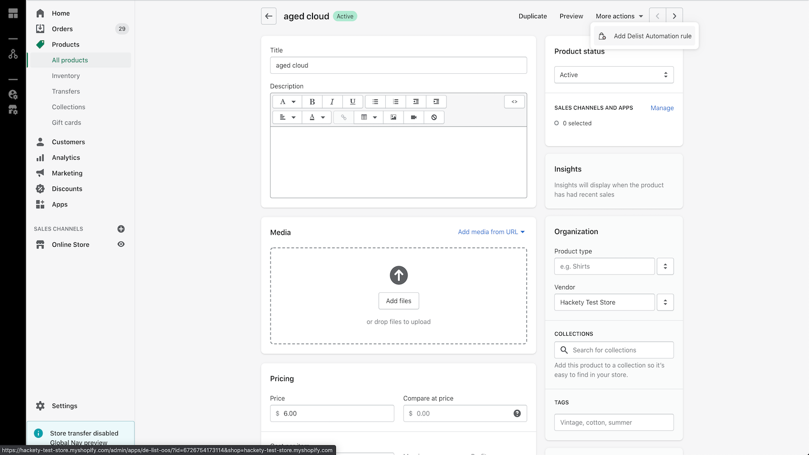This screenshot has width=809, height=455.
Task: Open the font formatting A dropdown
Action: pyautogui.click(x=287, y=102)
